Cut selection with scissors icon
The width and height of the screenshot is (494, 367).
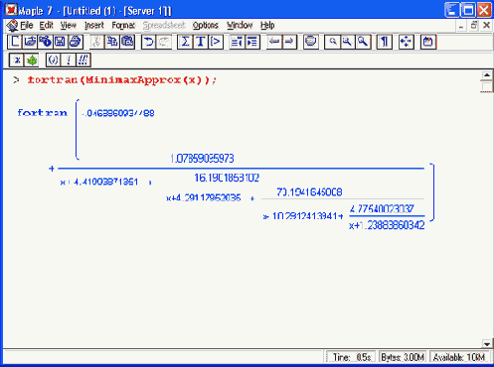96,42
